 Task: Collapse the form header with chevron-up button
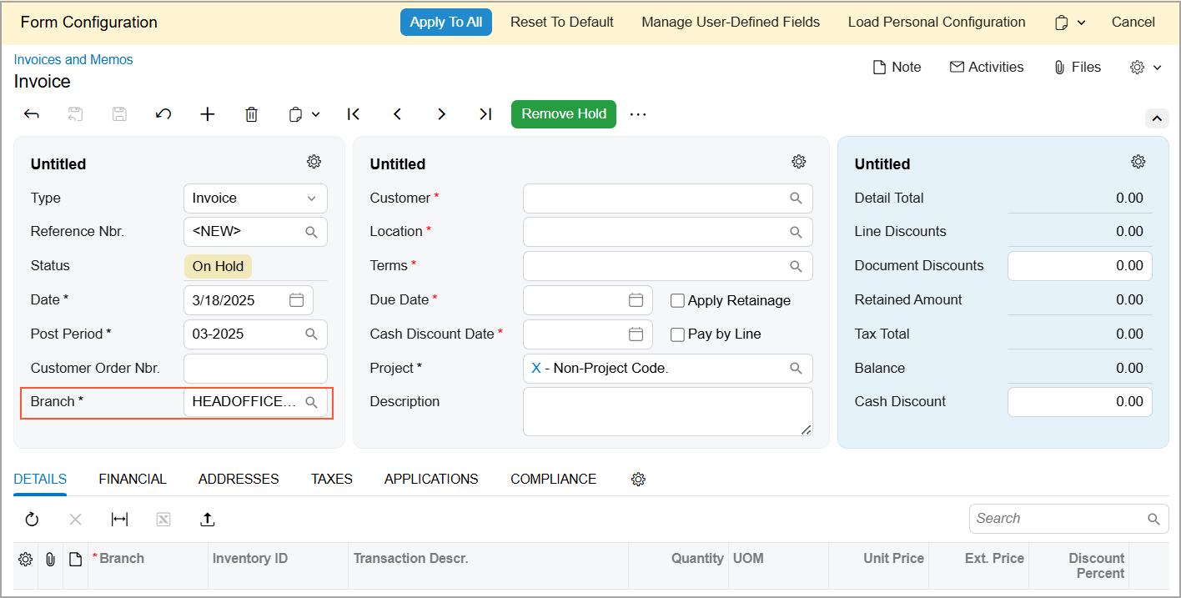pos(1156,119)
